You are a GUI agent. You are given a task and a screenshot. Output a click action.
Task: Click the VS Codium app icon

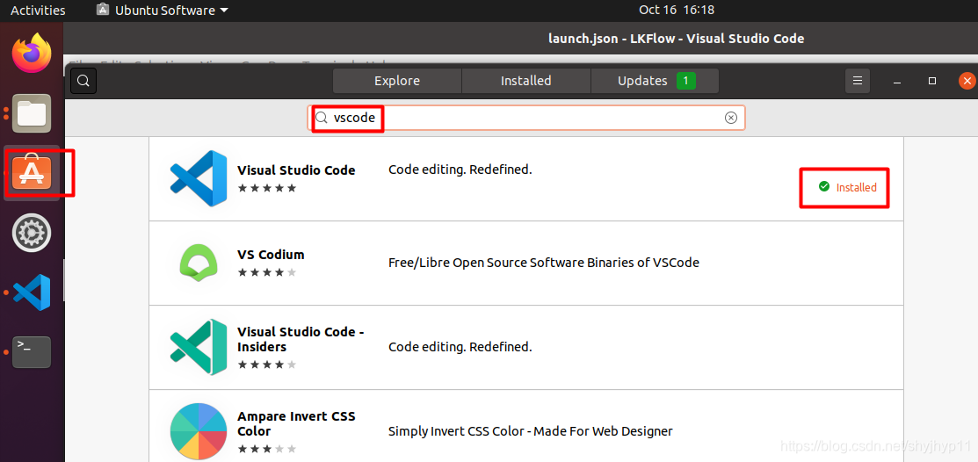[198, 263]
